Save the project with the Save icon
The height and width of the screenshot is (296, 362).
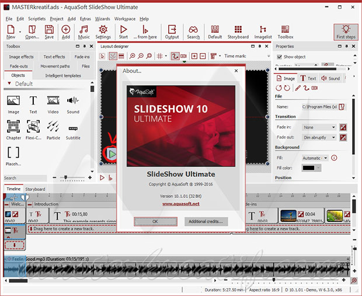pyautogui.click(x=49, y=30)
